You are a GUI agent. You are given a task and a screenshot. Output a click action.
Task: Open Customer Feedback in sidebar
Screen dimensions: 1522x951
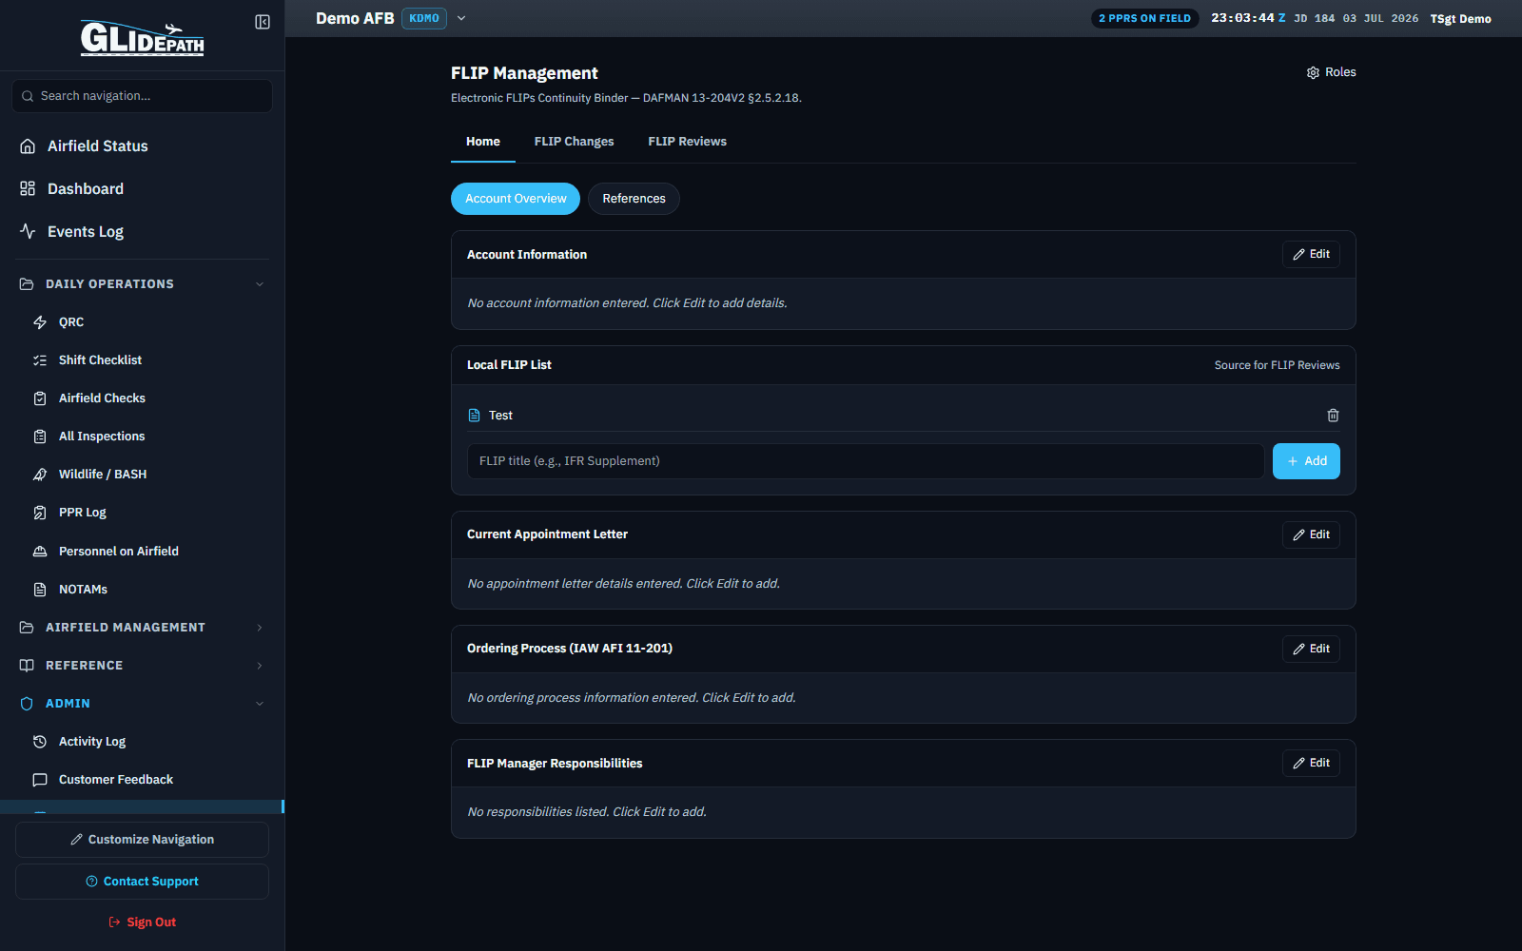[x=142, y=780]
